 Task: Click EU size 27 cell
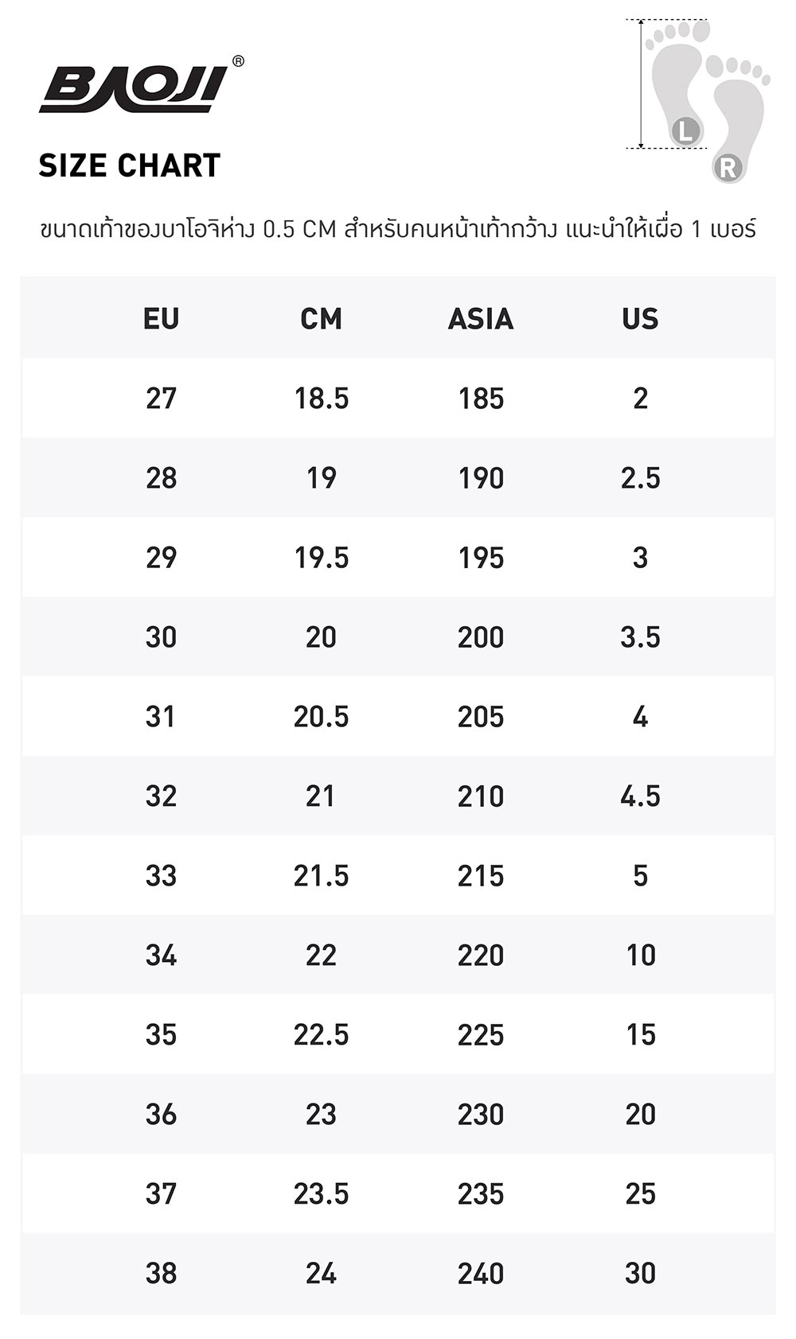pos(161,398)
